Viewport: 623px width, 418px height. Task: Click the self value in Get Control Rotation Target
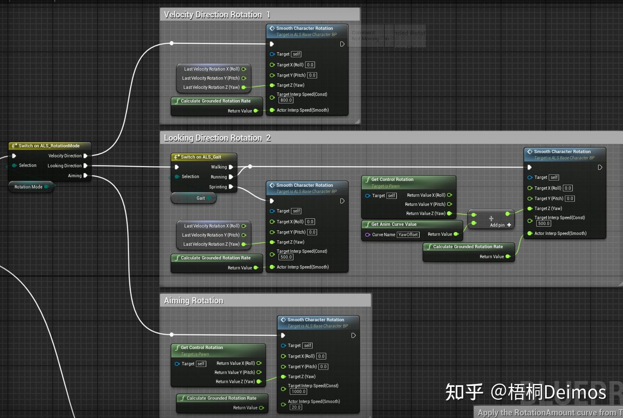(x=391, y=196)
